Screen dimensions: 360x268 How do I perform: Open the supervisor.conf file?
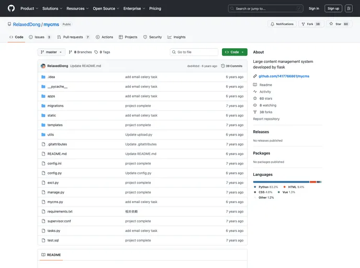click(59, 221)
